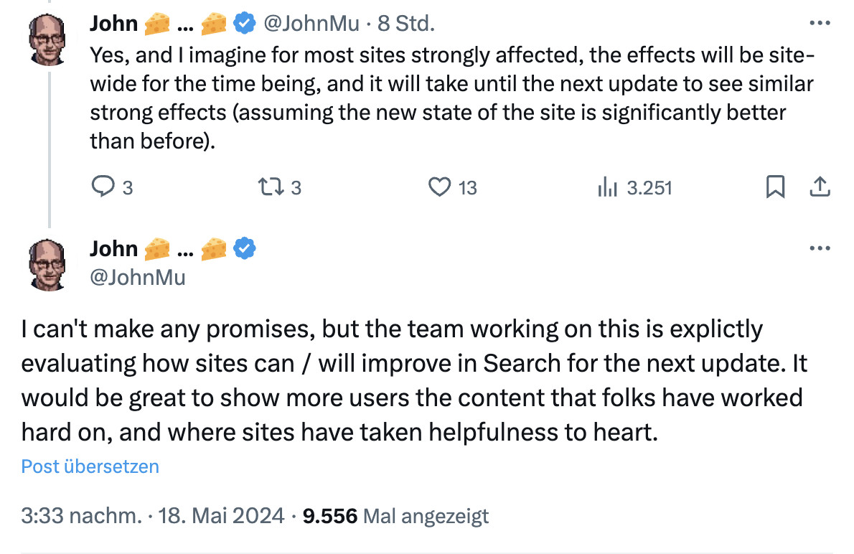The width and height of the screenshot is (854, 554).
Task: Click John's avatar on the second tweet
Action: (47, 263)
